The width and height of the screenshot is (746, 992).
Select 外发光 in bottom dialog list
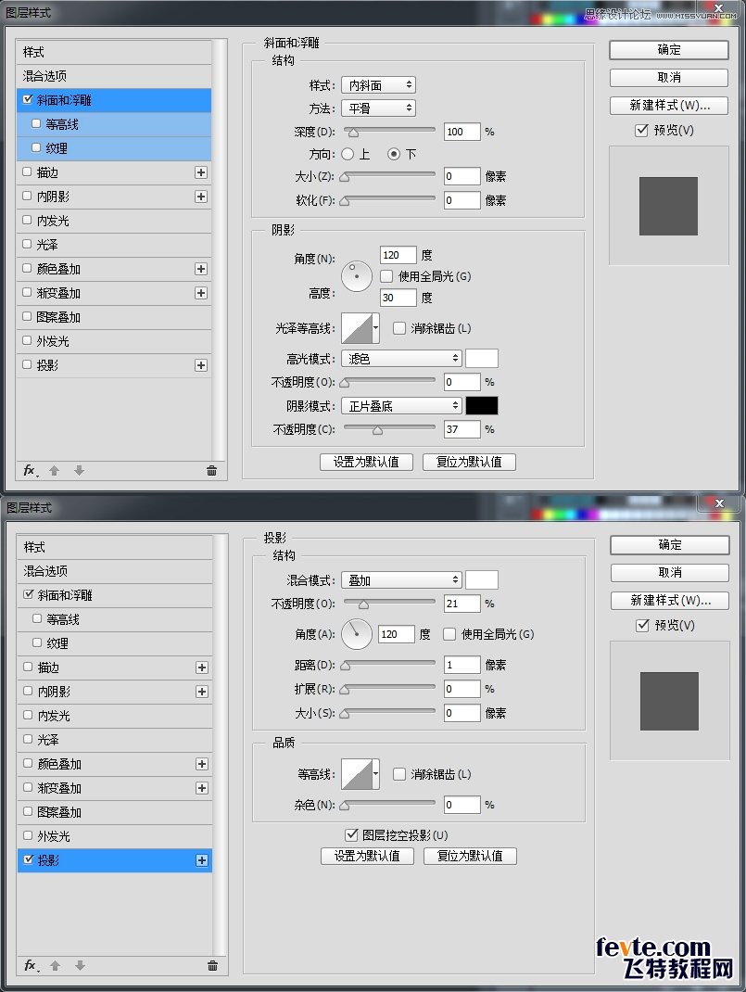(x=114, y=835)
